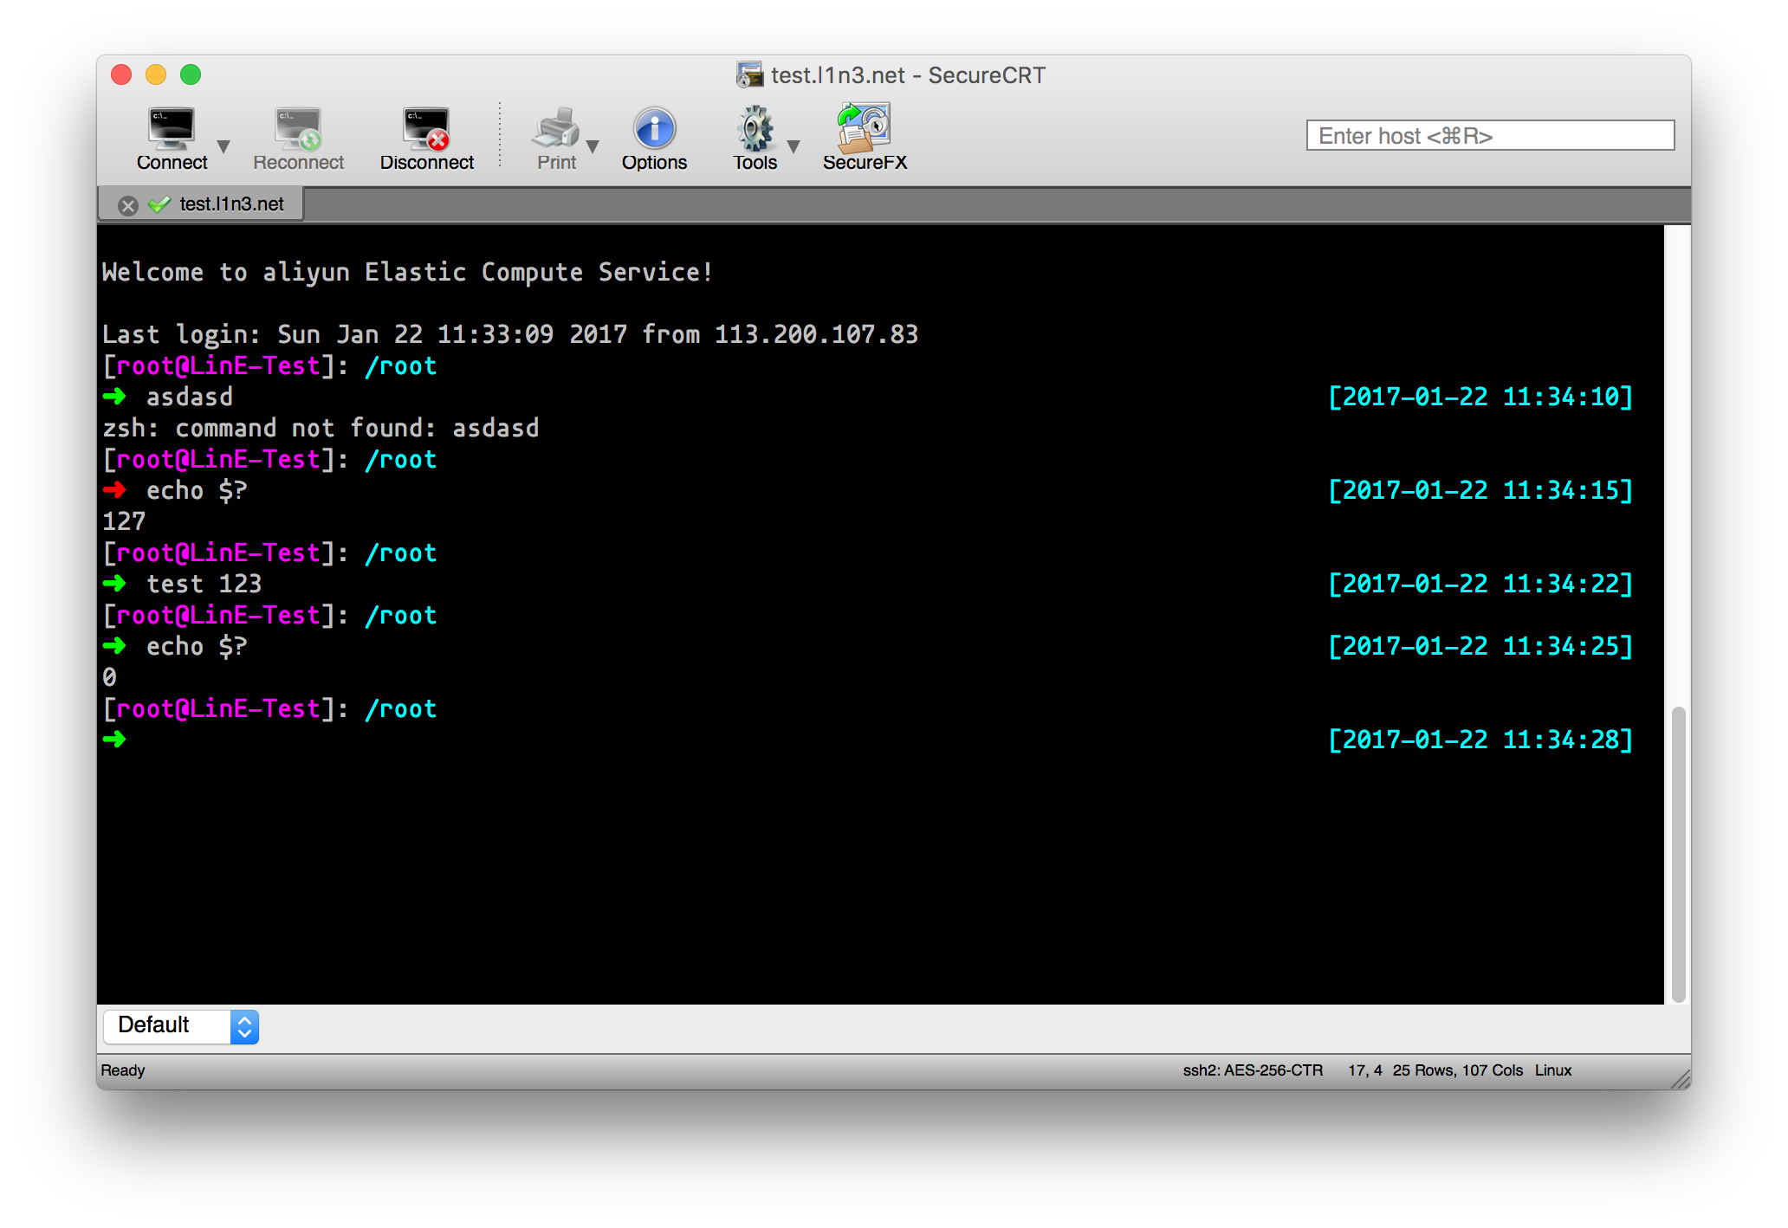Launch SecureFX from the toolbar
The width and height of the screenshot is (1788, 1228).
(x=864, y=128)
